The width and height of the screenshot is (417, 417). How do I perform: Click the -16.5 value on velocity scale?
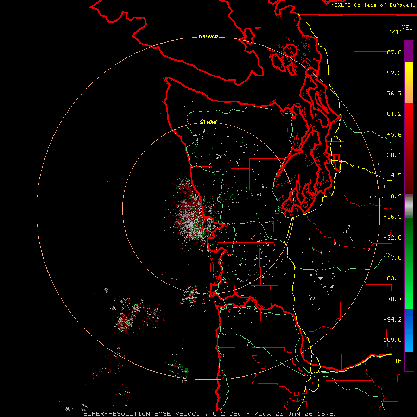[x=392, y=217]
